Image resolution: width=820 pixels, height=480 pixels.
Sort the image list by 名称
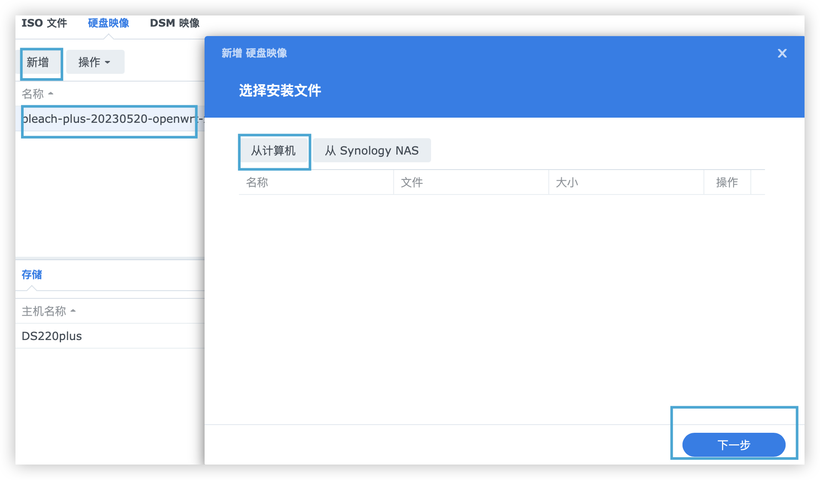pos(33,94)
